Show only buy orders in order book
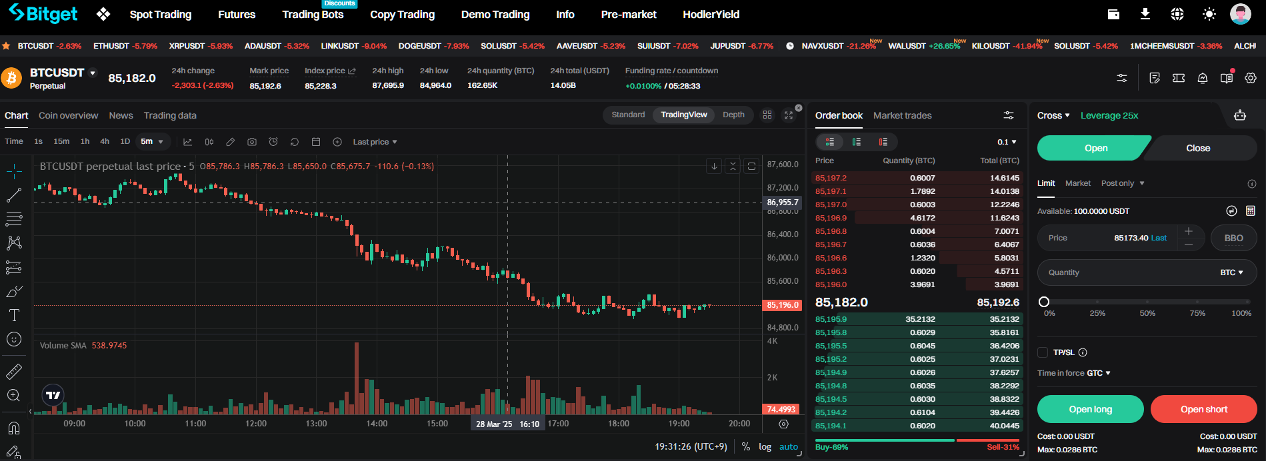Screen dimensions: 1266x461 coord(857,142)
